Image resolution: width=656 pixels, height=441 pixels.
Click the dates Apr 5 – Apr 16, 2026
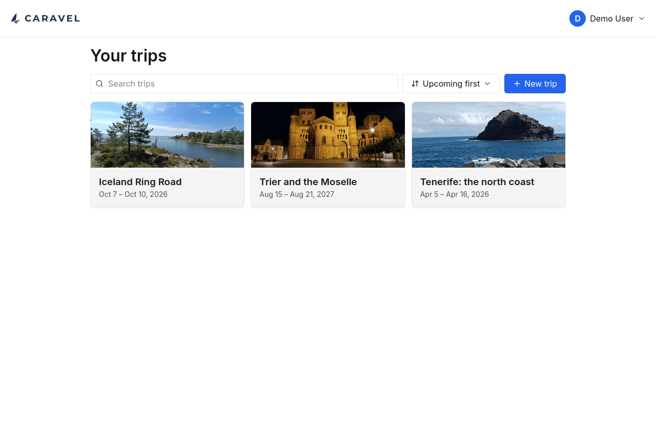(x=455, y=194)
